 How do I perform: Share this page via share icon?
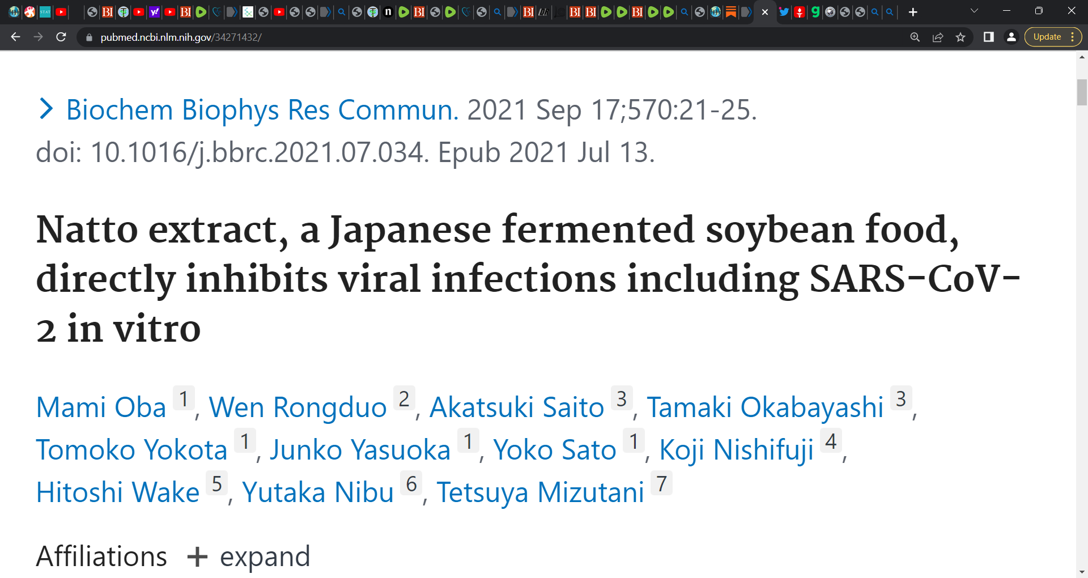coord(938,37)
